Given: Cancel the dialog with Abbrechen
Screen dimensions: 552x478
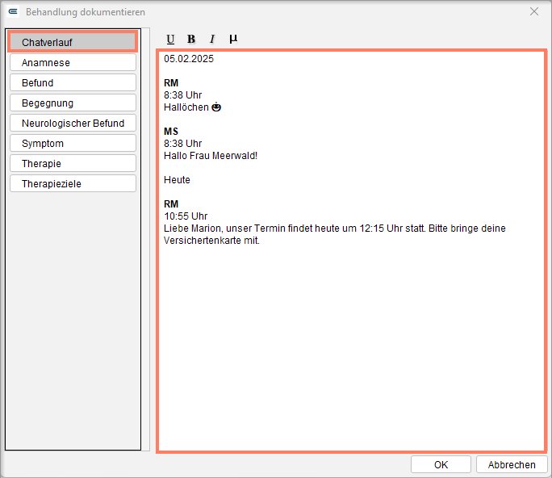Looking at the screenshot, I should (x=512, y=464).
